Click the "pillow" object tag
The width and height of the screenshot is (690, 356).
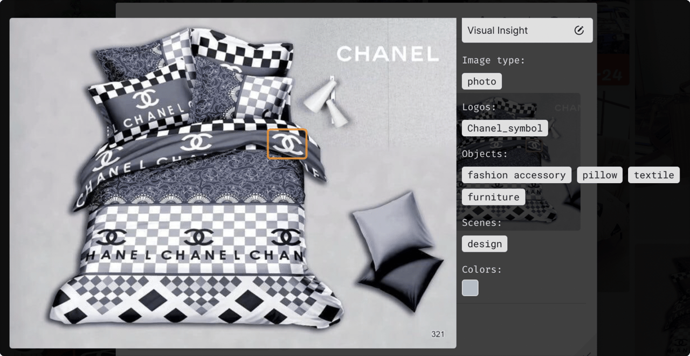[x=599, y=174]
